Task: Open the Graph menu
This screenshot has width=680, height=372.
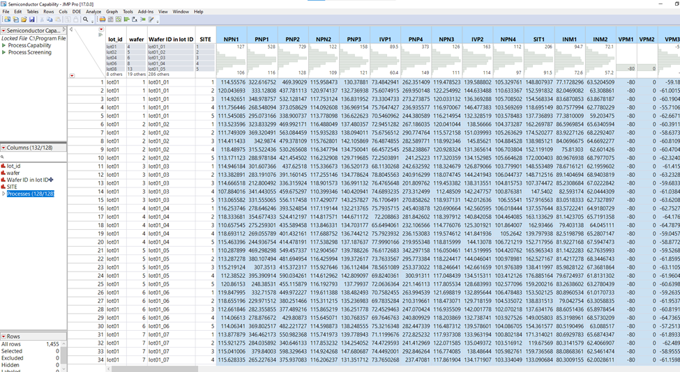Action: (x=112, y=12)
